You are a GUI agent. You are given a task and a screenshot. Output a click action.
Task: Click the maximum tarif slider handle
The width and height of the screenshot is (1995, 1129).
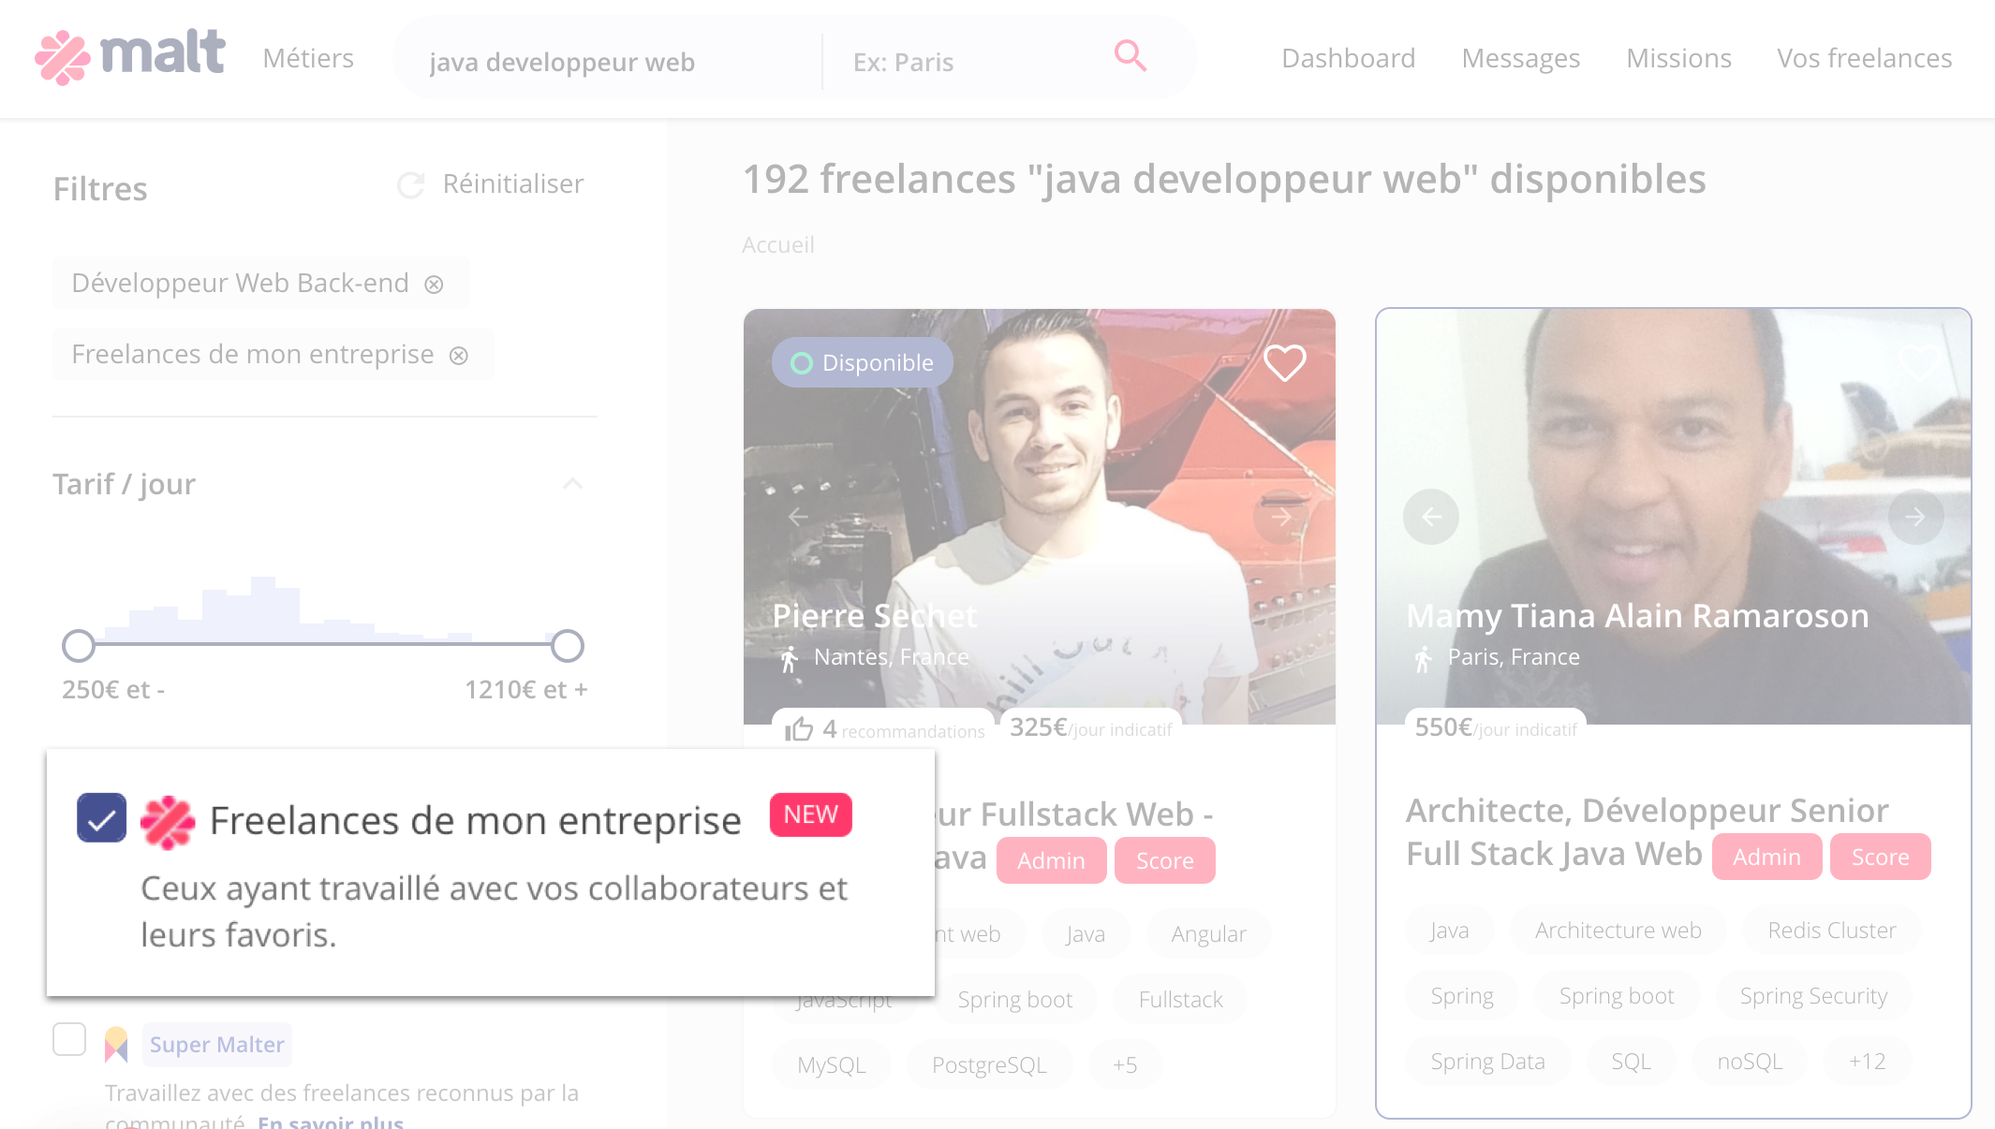pos(567,646)
